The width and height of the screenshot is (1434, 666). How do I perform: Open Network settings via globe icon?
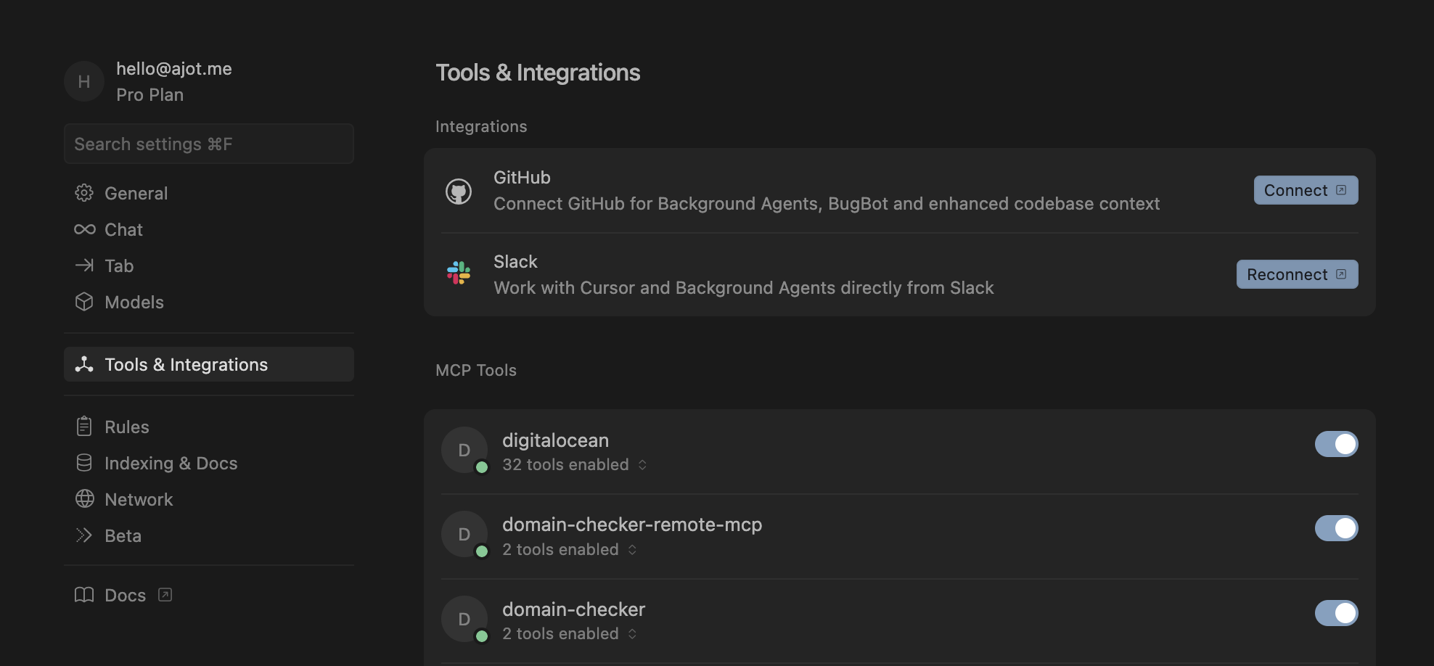pyautogui.click(x=84, y=499)
